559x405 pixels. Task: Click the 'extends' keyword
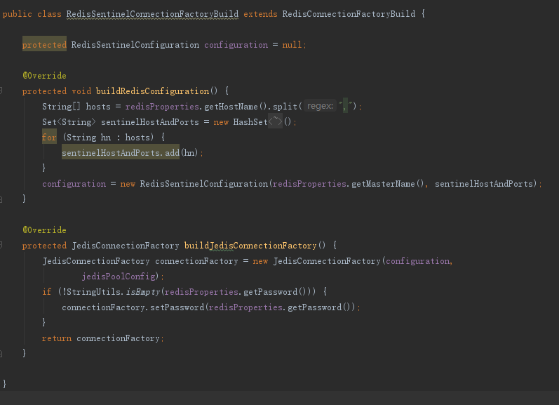(260, 14)
